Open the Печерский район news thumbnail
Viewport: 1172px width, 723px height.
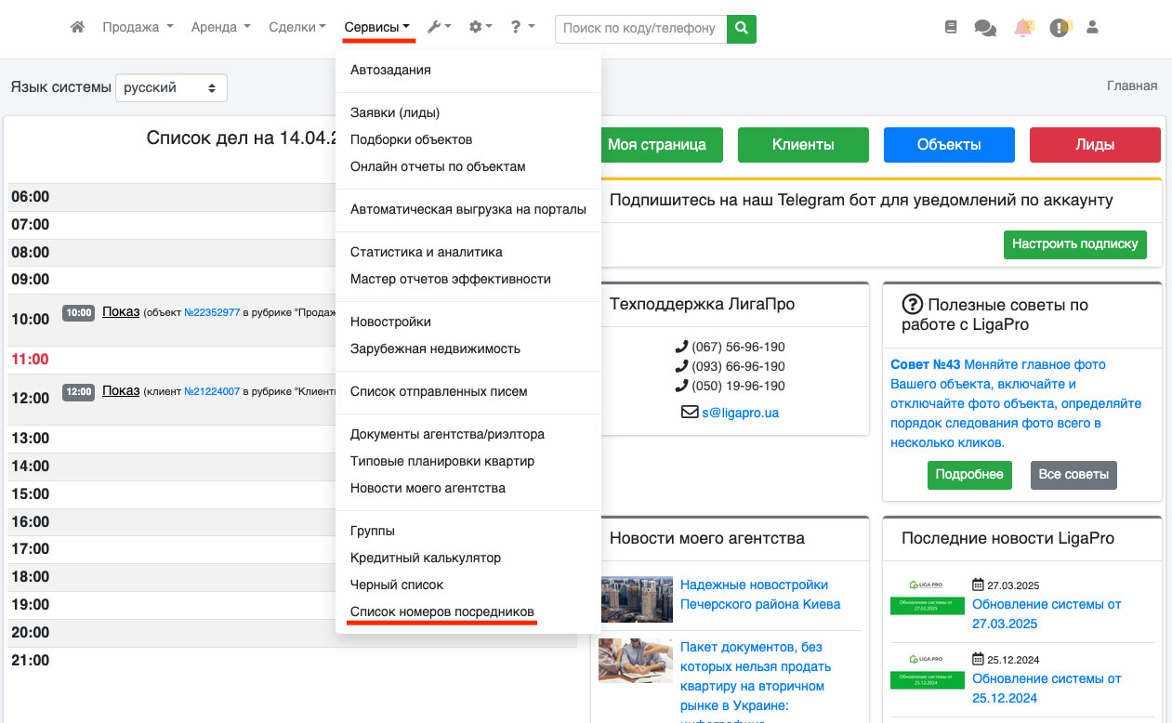(x=636, y=599)
